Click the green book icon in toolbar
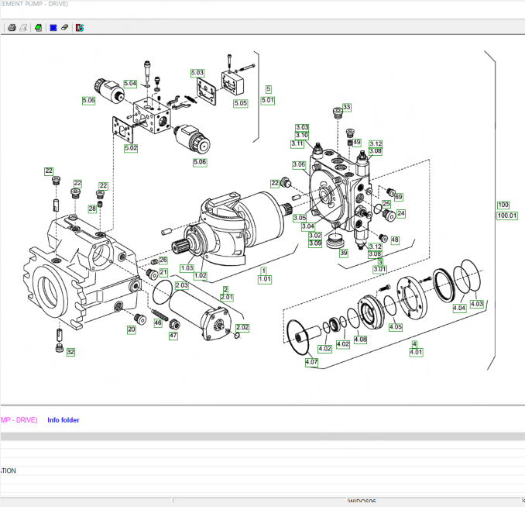 tap(37, 27)
